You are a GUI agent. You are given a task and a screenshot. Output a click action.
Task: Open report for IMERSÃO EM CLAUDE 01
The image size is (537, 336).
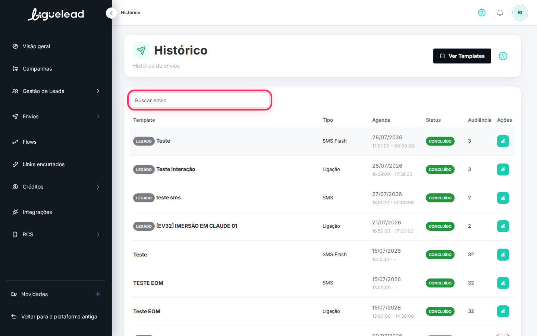(503, 226)
